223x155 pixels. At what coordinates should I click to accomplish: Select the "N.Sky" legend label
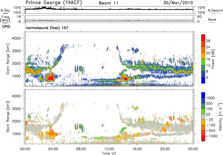coord(5,10)
